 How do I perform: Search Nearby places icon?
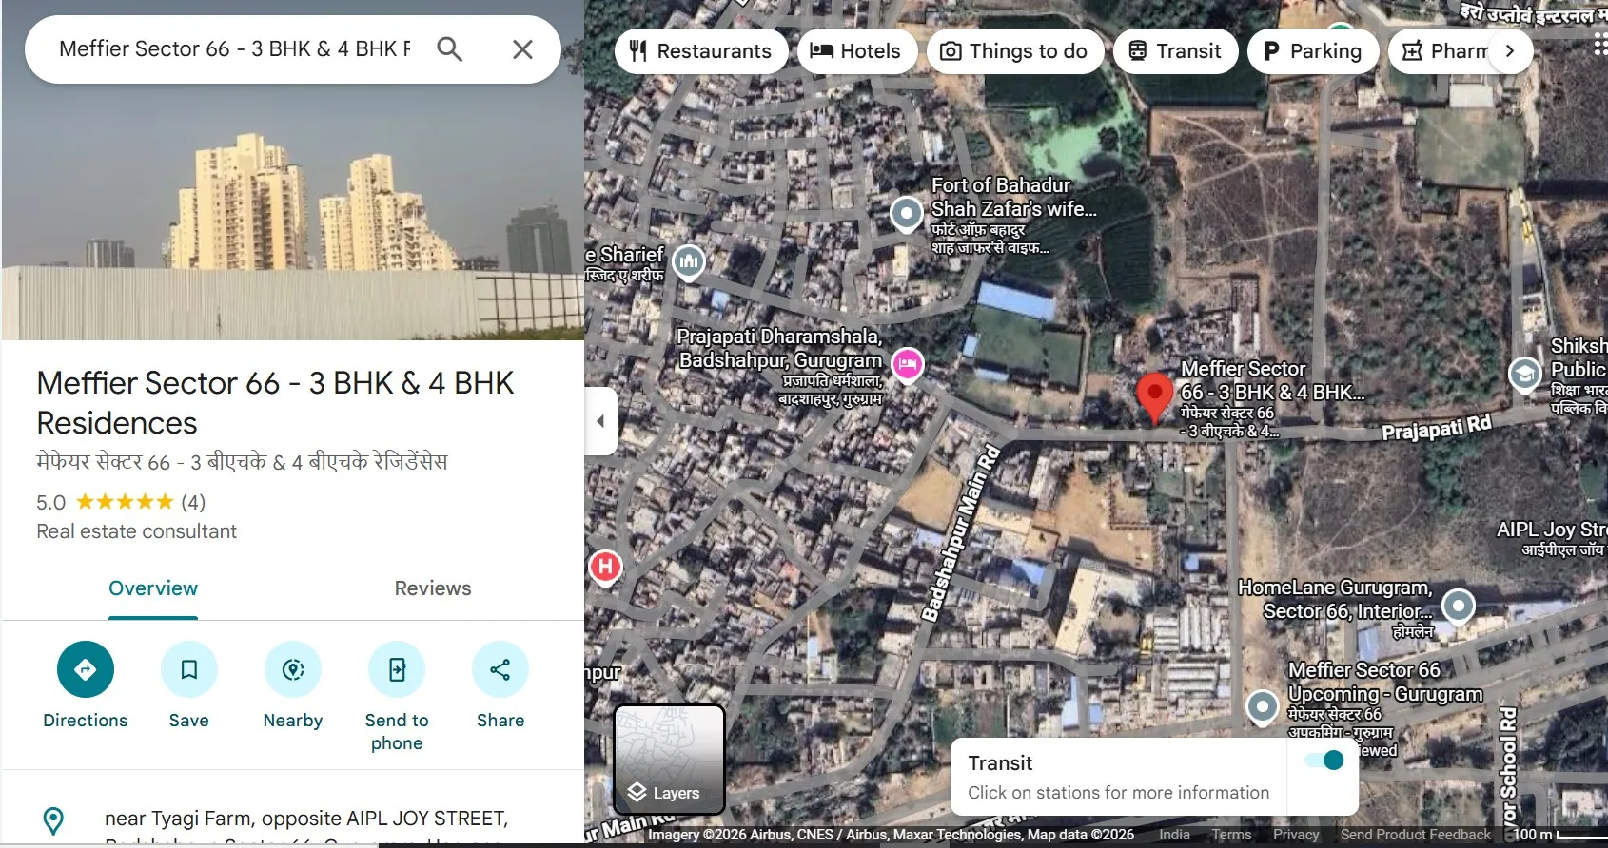[x=293, y=669]
